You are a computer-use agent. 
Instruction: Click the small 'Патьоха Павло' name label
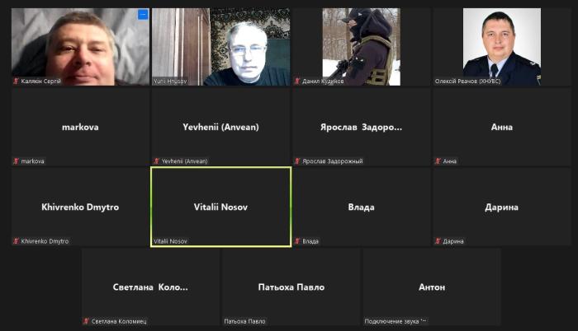point(244,321)
